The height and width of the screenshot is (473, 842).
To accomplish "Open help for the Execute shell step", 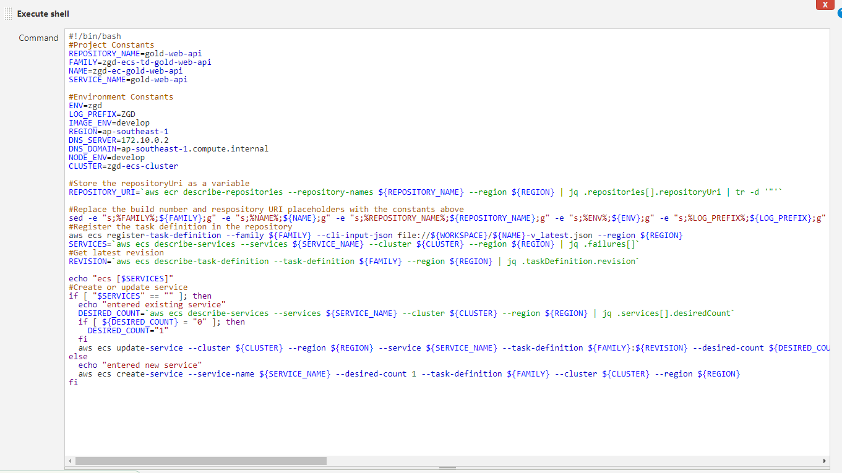I will 840,13.
